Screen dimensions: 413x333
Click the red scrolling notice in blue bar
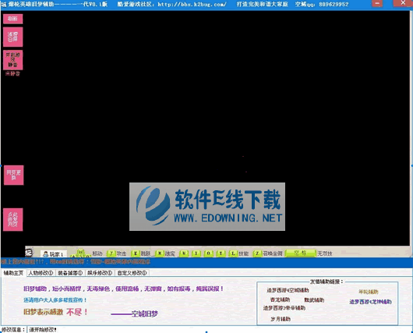point(76,262)
